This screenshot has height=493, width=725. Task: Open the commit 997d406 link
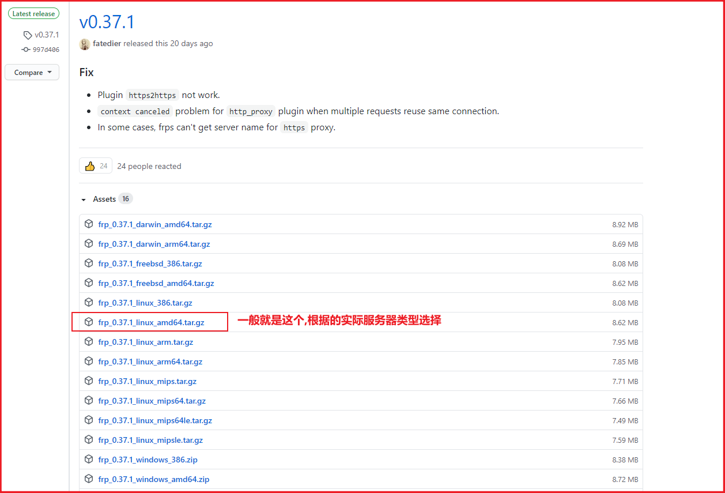(x=46, y=50)
